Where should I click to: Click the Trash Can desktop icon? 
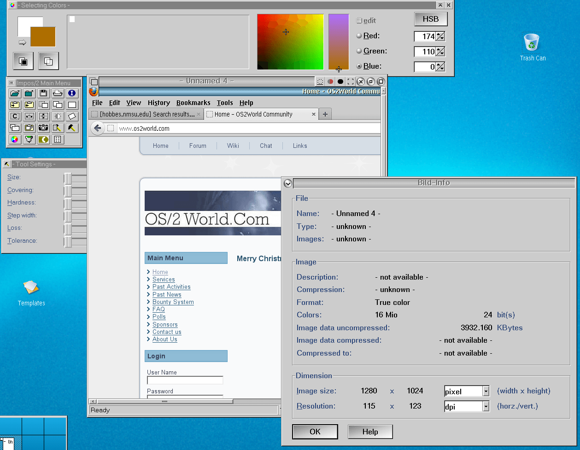pyautogui.click(x=533, y=47)
